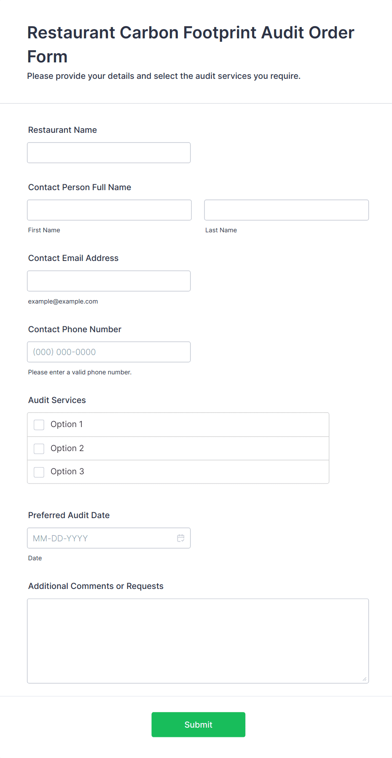
Task: Click the "Audit Services" section label
Action: tap(57, 400)
